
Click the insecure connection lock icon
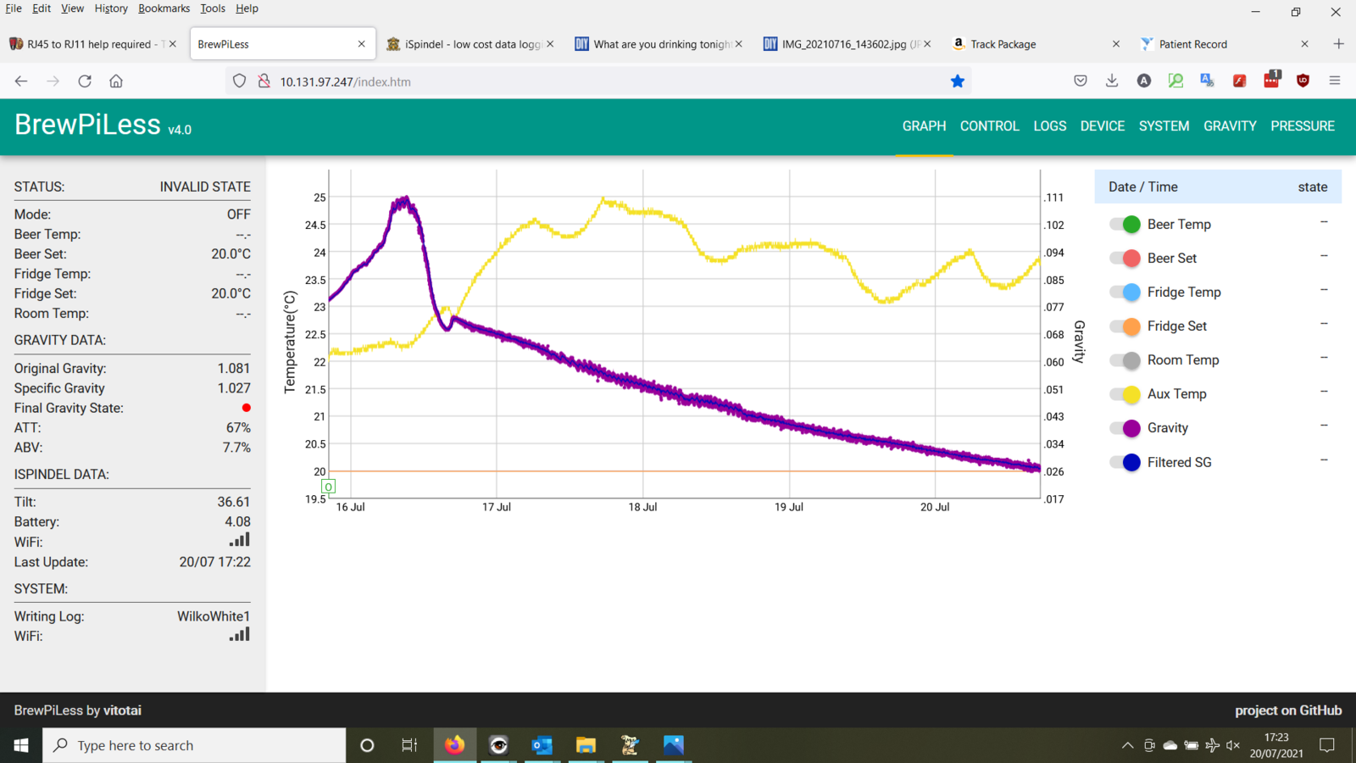(x=264, y=81)
